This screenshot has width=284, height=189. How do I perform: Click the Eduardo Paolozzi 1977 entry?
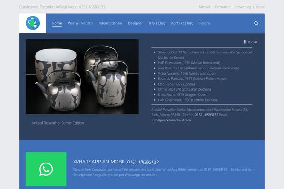[193, 79]
